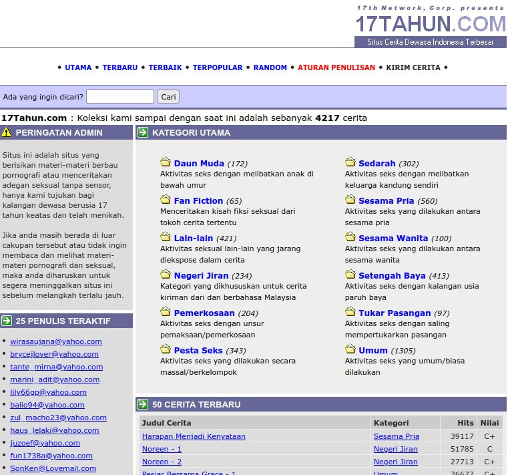The width and height of the screenshot is (508, 475).
Task: Open the story 'Harapan Menjadi Kenyataan'
Action: [x=194, y=436]
